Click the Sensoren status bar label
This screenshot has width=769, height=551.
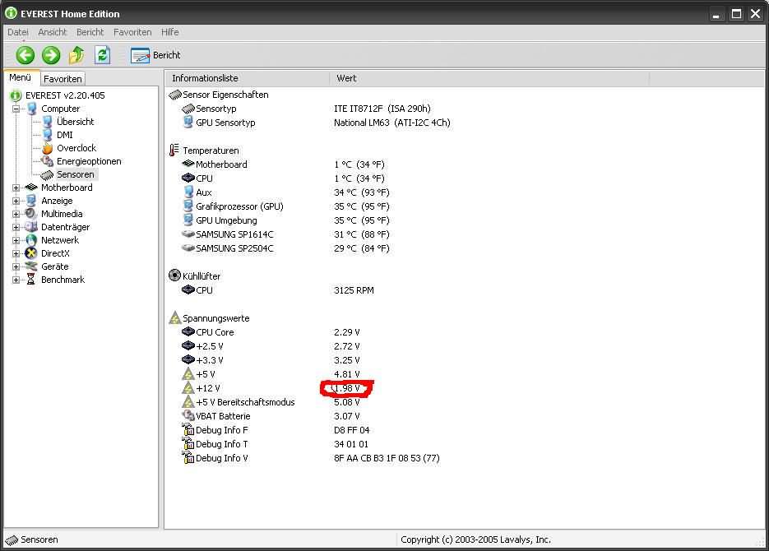click(39, 539)
